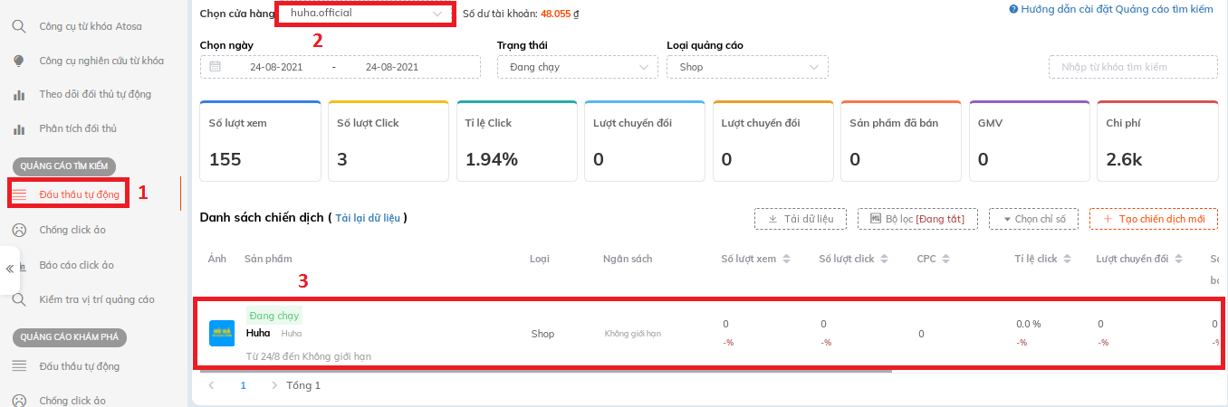
Task: Click the lightbulb icon for keyword research
Action: pos(18,61)
